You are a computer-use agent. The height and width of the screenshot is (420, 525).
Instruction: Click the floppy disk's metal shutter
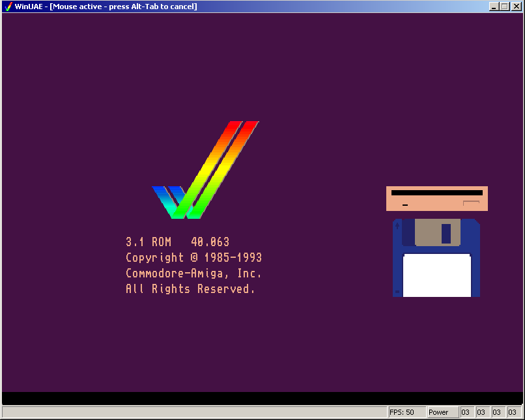point(437,232)
